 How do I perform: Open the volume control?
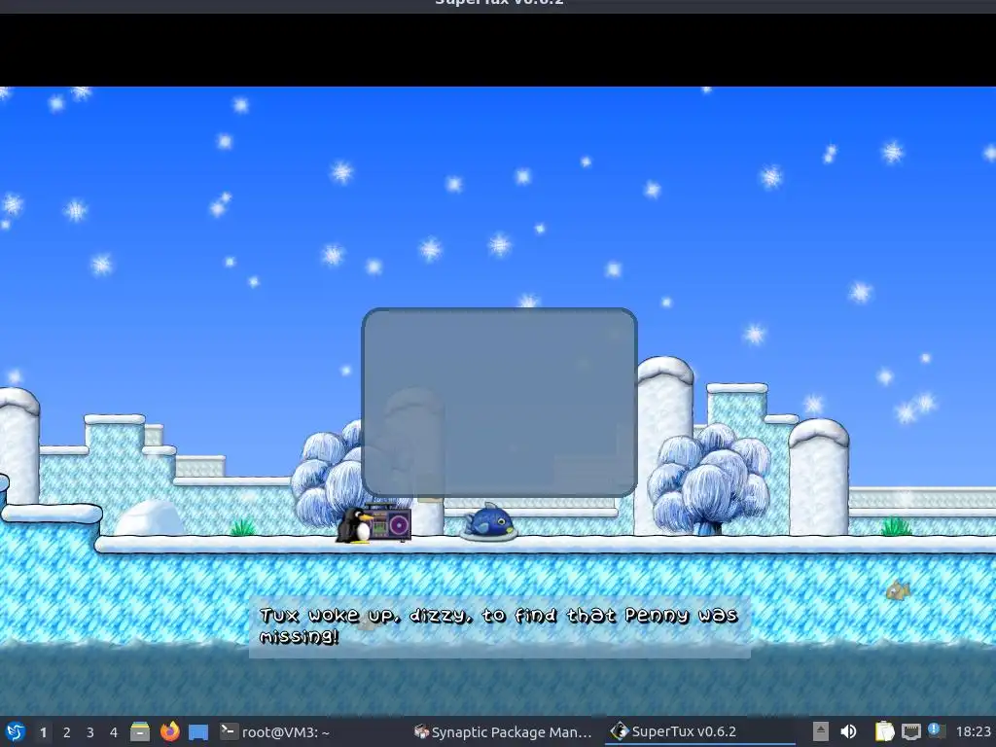click(x=848, y=731)
